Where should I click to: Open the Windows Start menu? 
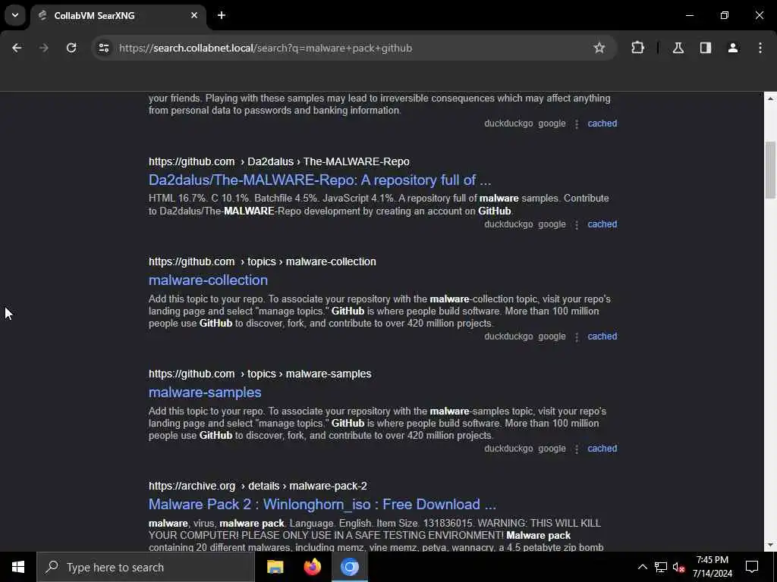click(x=18, y=567)
